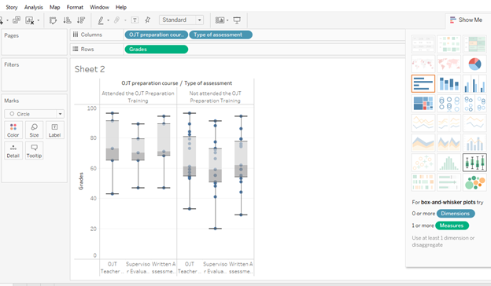This screenshot has width=491, height=286.
Task: Click the Grades pill on Rows
Action: [x=157, y=49]
